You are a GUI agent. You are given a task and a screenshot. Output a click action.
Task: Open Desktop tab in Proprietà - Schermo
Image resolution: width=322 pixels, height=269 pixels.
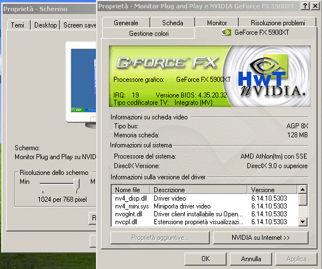point(45,25)
